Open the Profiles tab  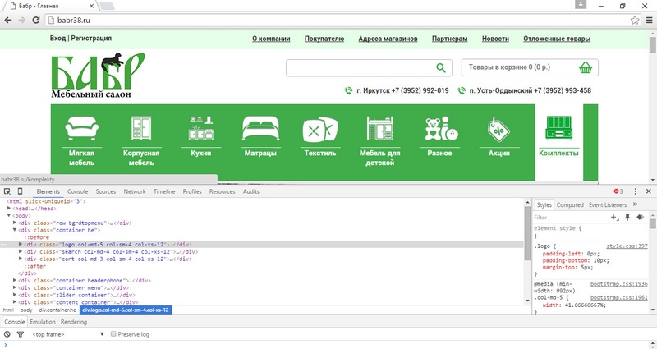point(192,191)
